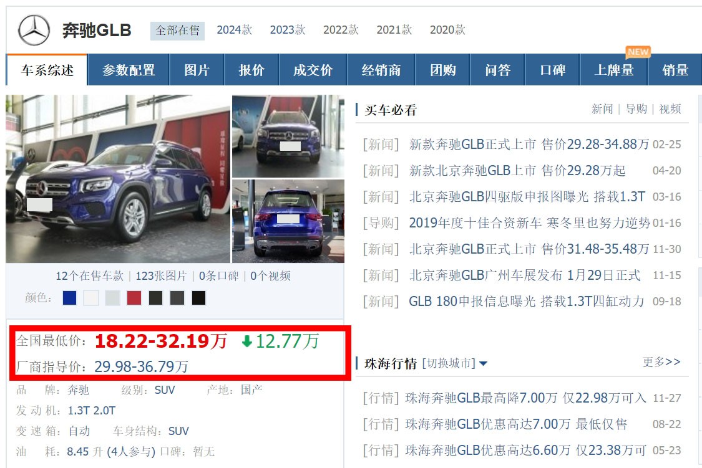
Task: Select the 2023款 model year
Action: (288, 30)
